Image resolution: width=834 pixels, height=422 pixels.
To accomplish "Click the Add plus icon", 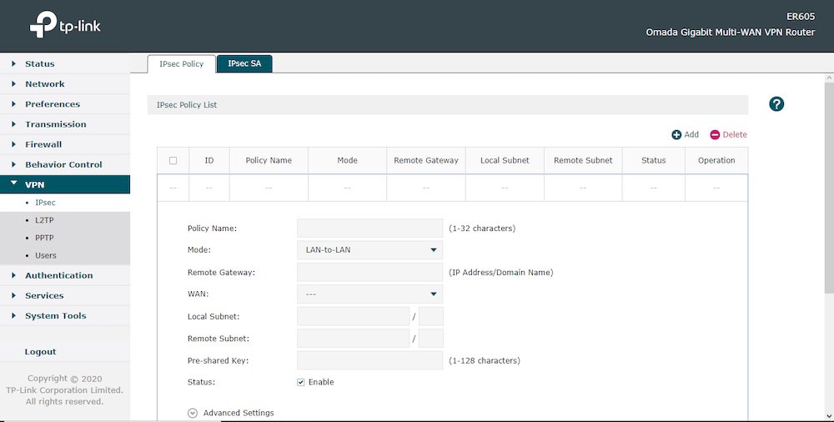I will click(x=676, y=134).
